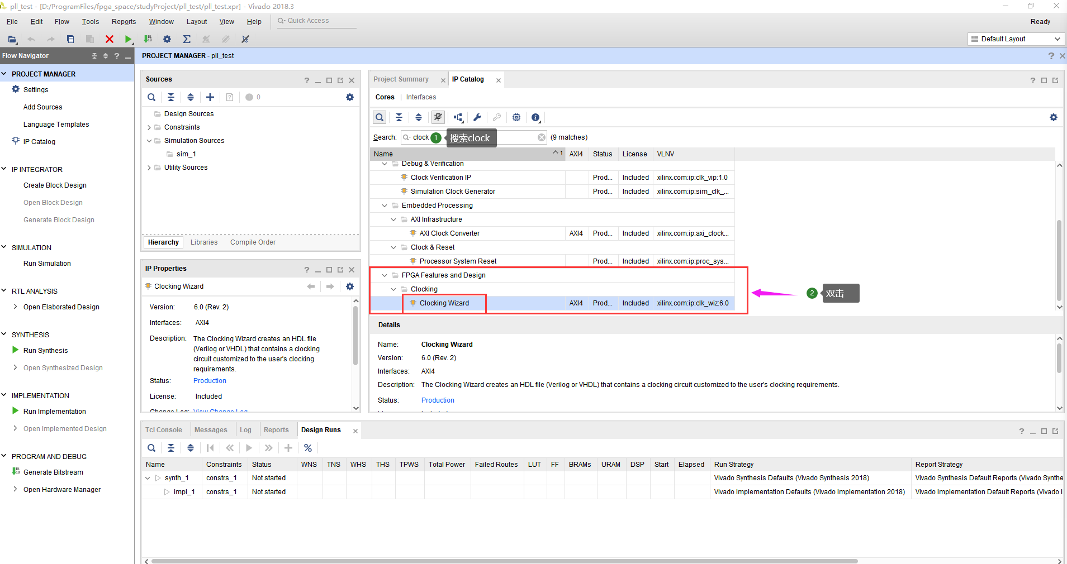Click Production link in IP Properties
1067x564 pixels.
click(x=210, y=381)
